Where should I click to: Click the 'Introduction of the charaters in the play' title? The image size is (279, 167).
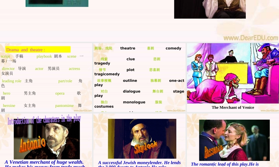tap(44, 120)
